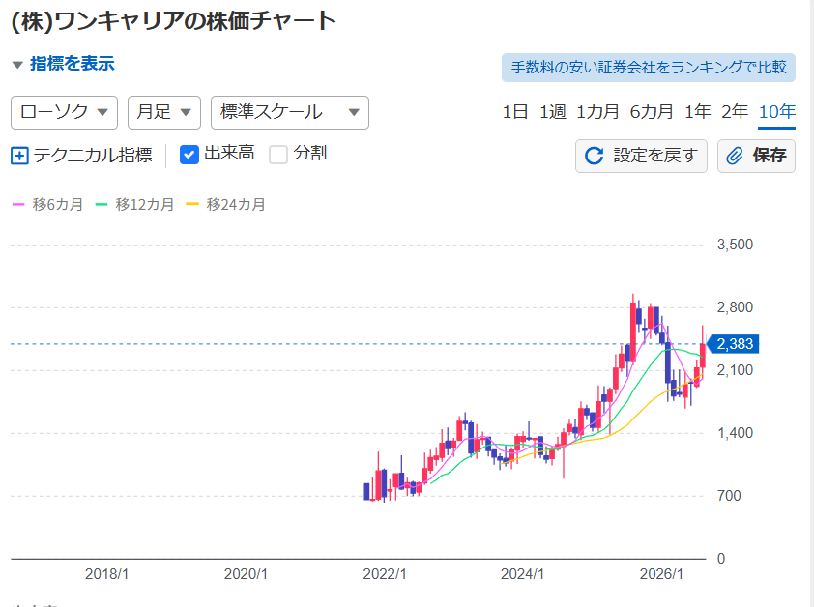Open the securities company ranking comparison link
Viewport: 814px width, 607px height.
point(649,68)
